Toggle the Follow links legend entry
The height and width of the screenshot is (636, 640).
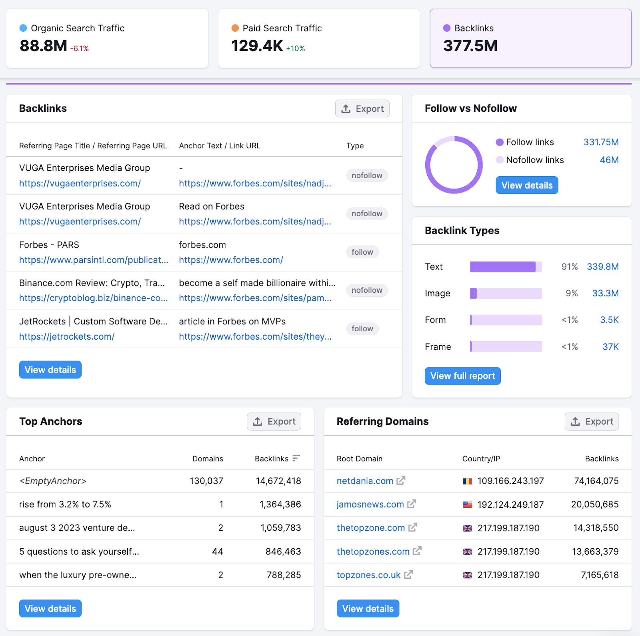click(x=529, y=142)
